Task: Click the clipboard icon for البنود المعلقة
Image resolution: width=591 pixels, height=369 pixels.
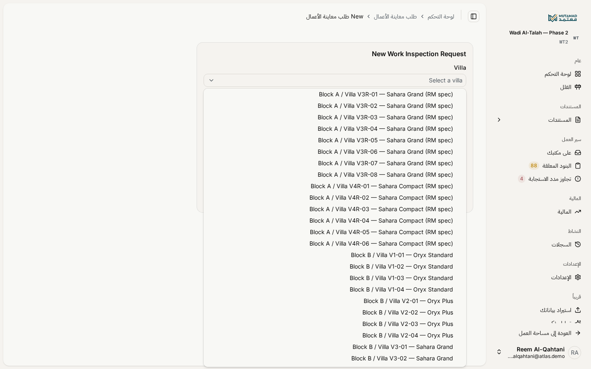Action: [578, 166]
